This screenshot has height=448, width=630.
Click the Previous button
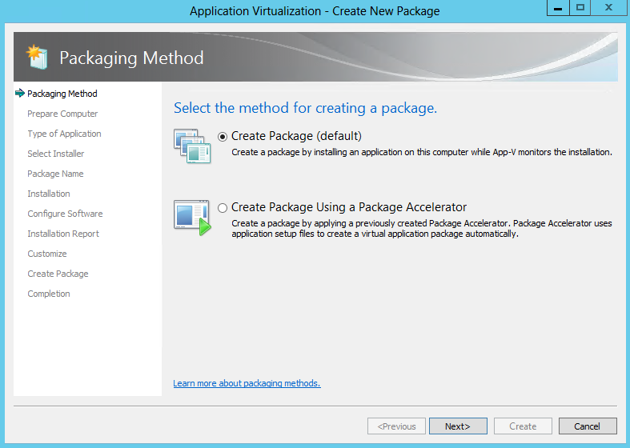(396, 426)
